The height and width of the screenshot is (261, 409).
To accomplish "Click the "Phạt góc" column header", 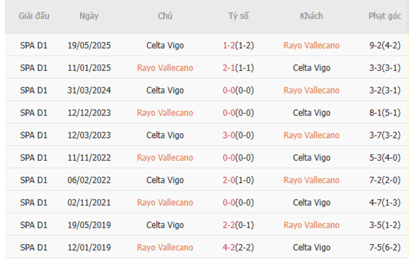I will pyautogui.click(x=385, y=16).
